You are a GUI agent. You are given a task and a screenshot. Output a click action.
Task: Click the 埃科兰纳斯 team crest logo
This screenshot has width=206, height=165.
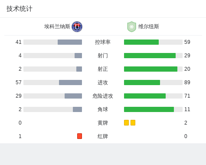click(x=77, y=26)
